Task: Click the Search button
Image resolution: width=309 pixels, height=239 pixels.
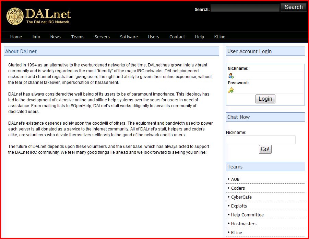Action: tap(294, 7)
